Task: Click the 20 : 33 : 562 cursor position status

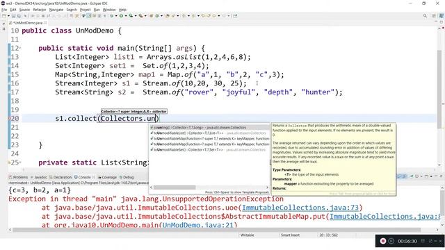Action: (328, 235)
